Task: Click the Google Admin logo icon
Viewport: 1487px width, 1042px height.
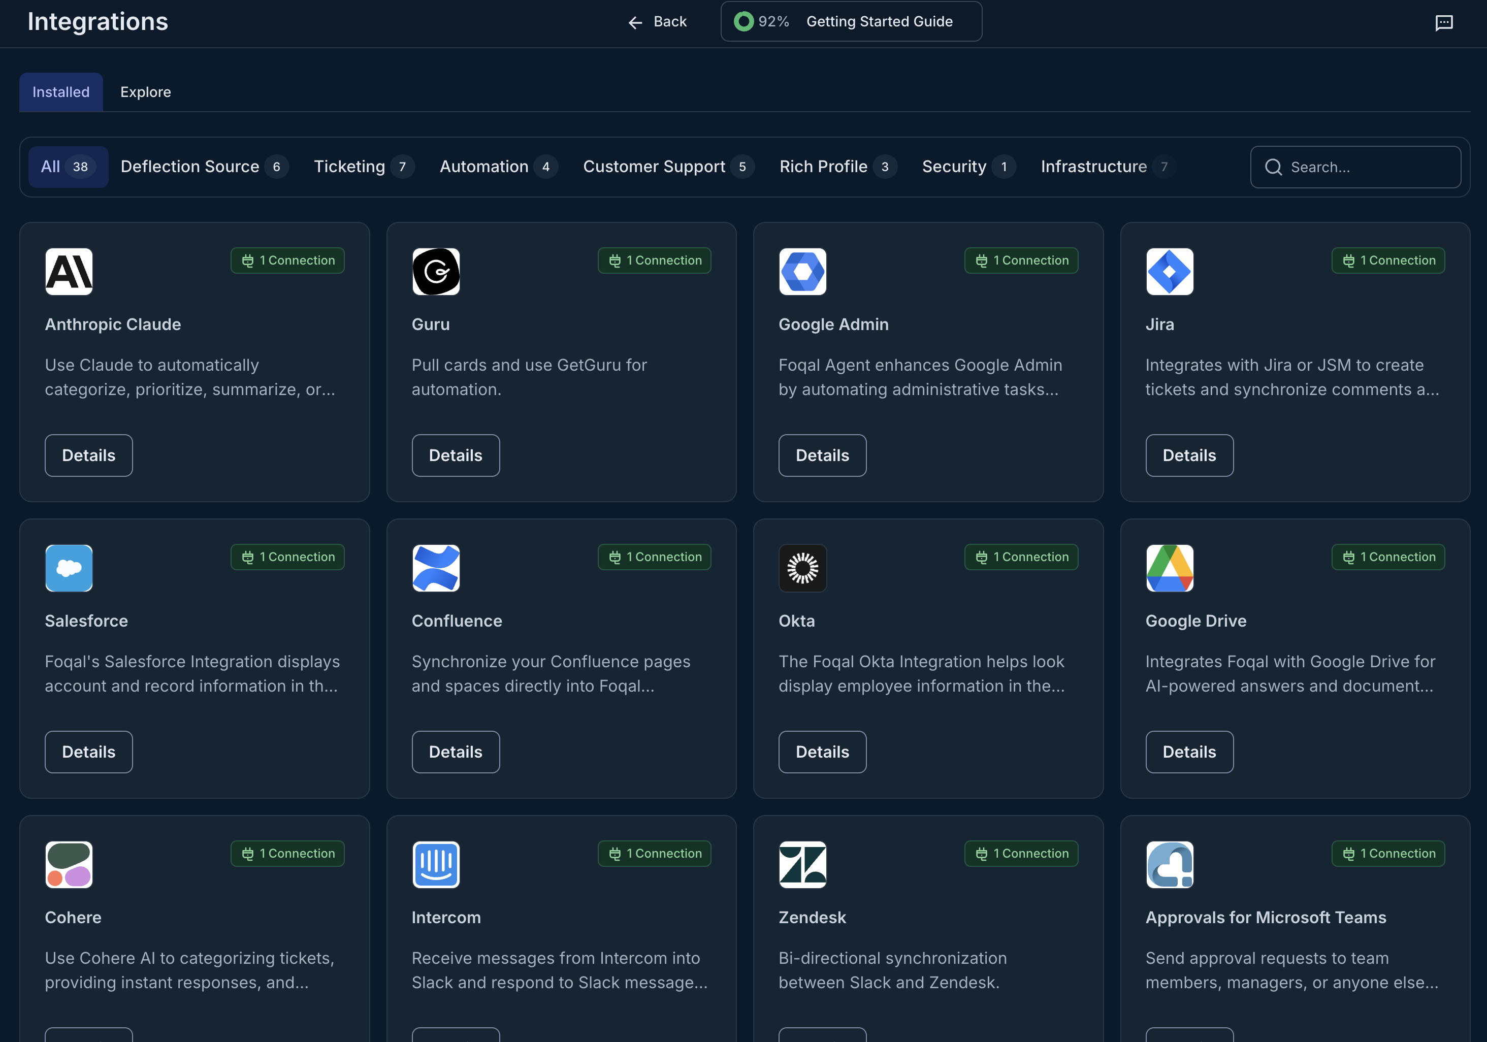Action: click(802, 271)
